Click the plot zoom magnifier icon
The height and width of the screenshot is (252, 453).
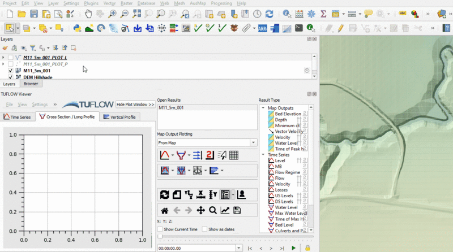[x=213, y=210]
